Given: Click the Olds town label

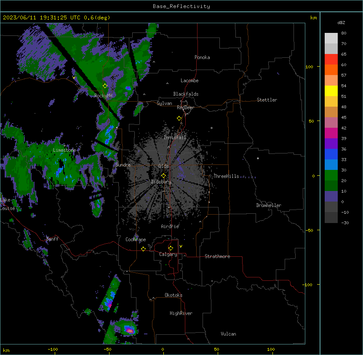Looking at the screenshot, I should tap(163, 166).
